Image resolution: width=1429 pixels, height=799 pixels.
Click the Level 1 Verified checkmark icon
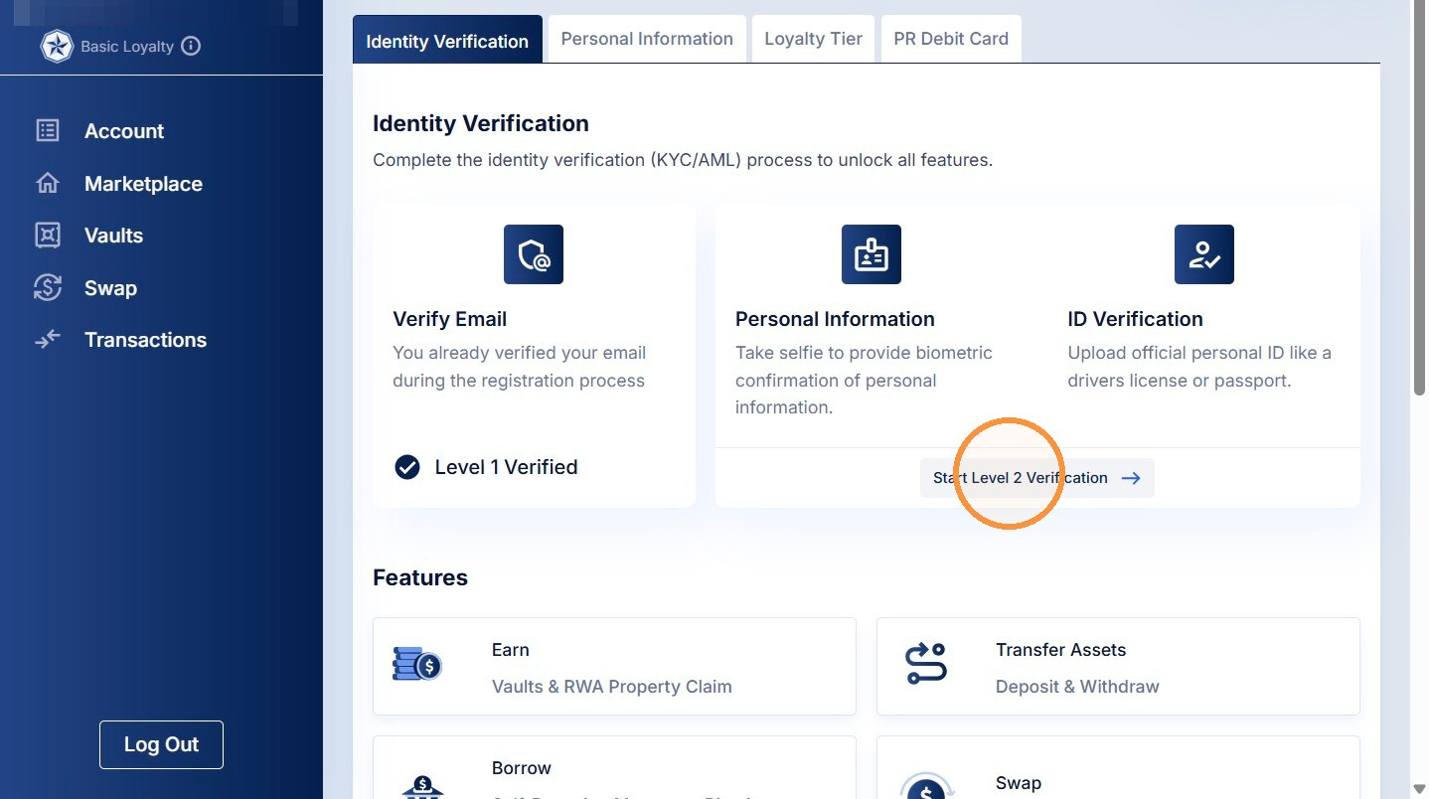pyautogui.click(x=407, y=467)
